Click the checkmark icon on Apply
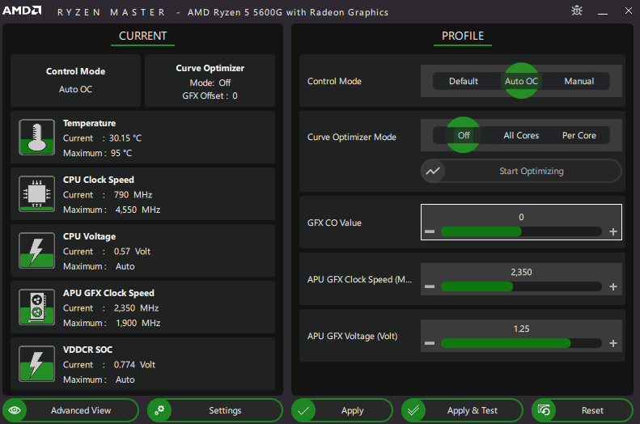Viewport: 640px width, 424px height. (x=303, y=410)
